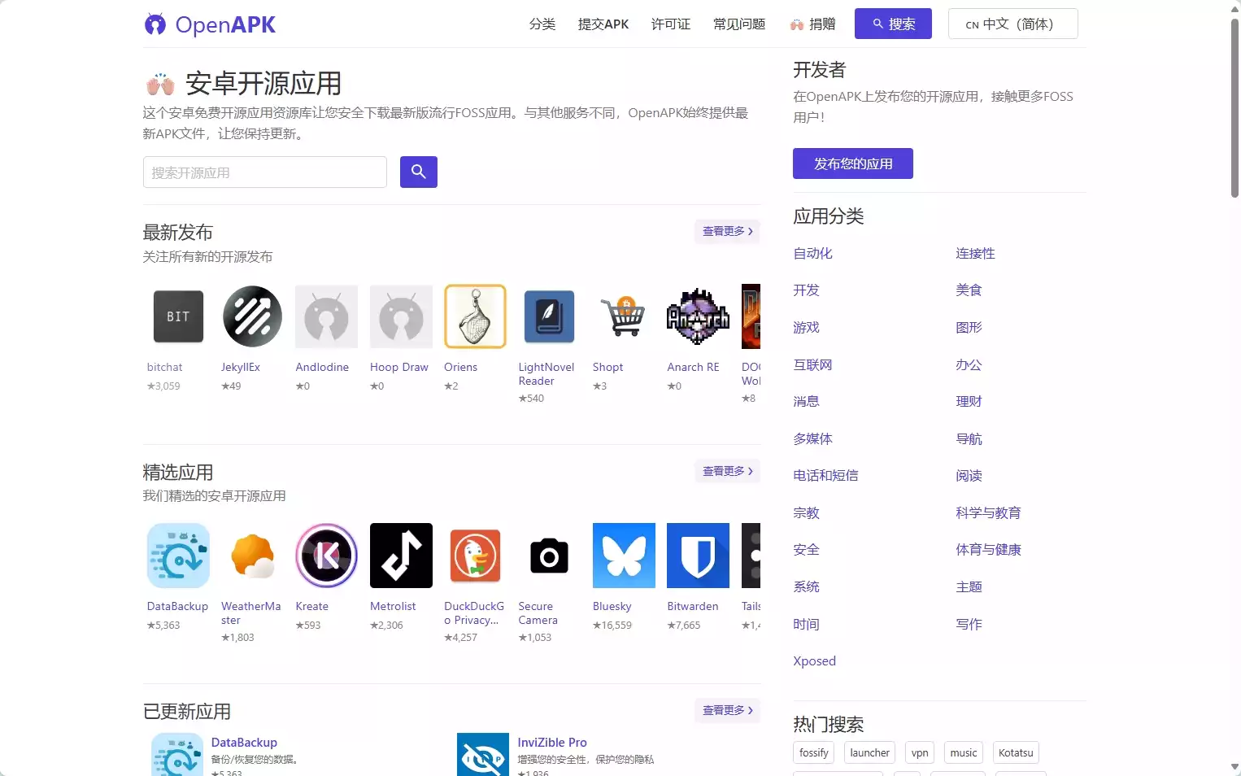The image size is (1241, 776).
Task: Open the DataBackup icon in 已更新应用
Action: pos(177,755)
